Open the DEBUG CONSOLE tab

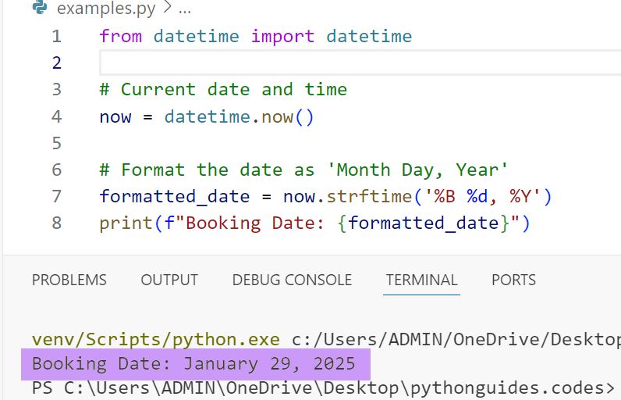pos(292,280)
